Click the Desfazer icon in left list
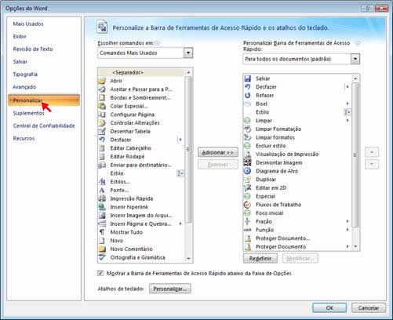393x320 pixels. (x=102, y=140)
